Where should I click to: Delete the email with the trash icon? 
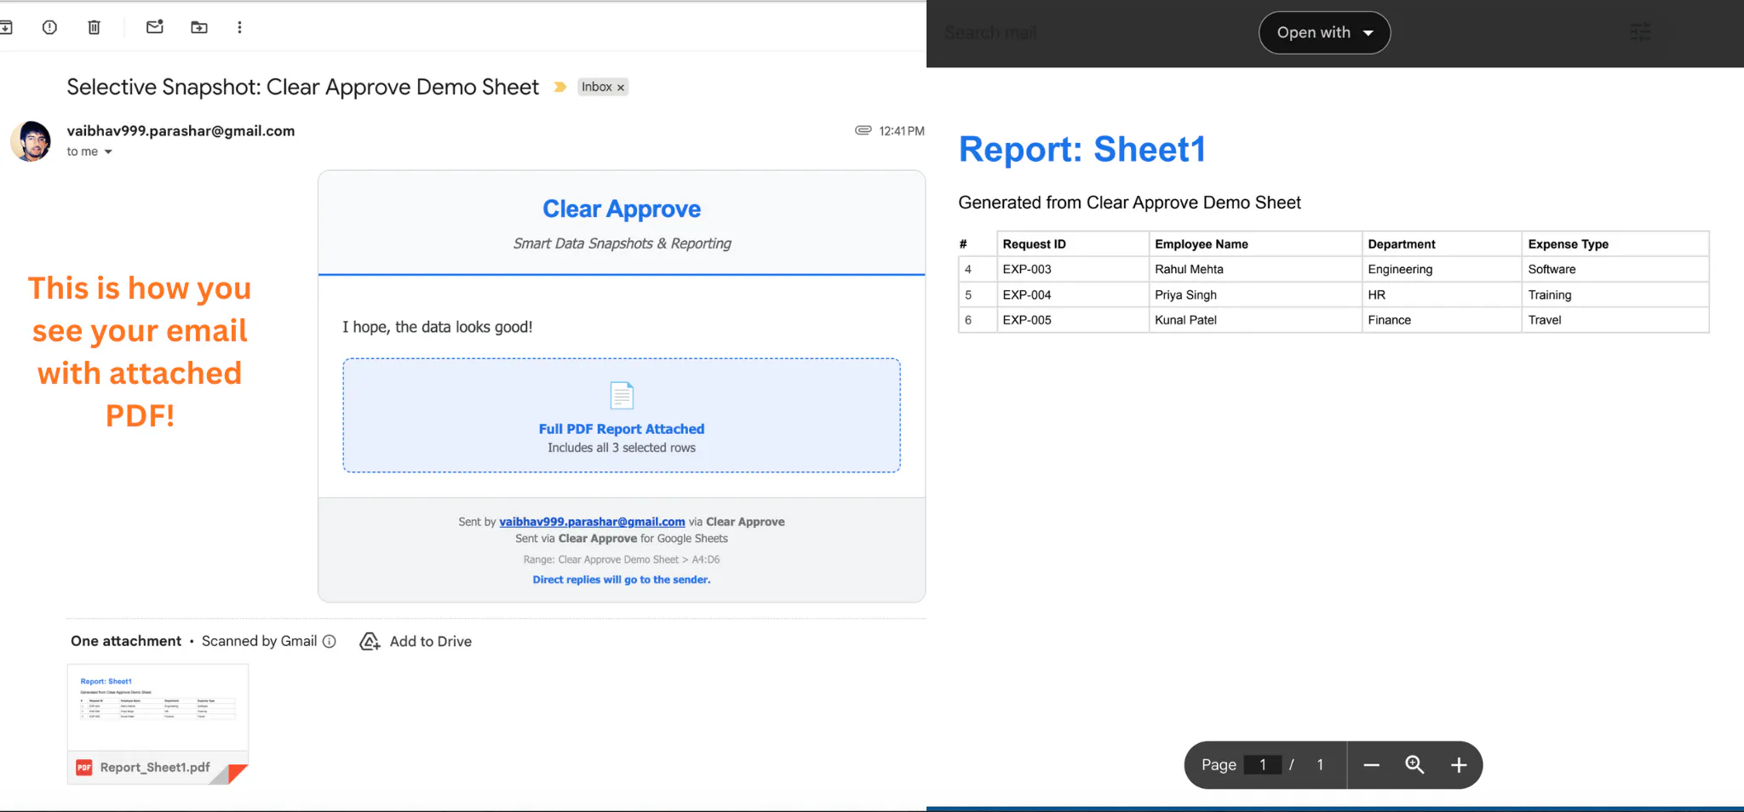point(94,27)
